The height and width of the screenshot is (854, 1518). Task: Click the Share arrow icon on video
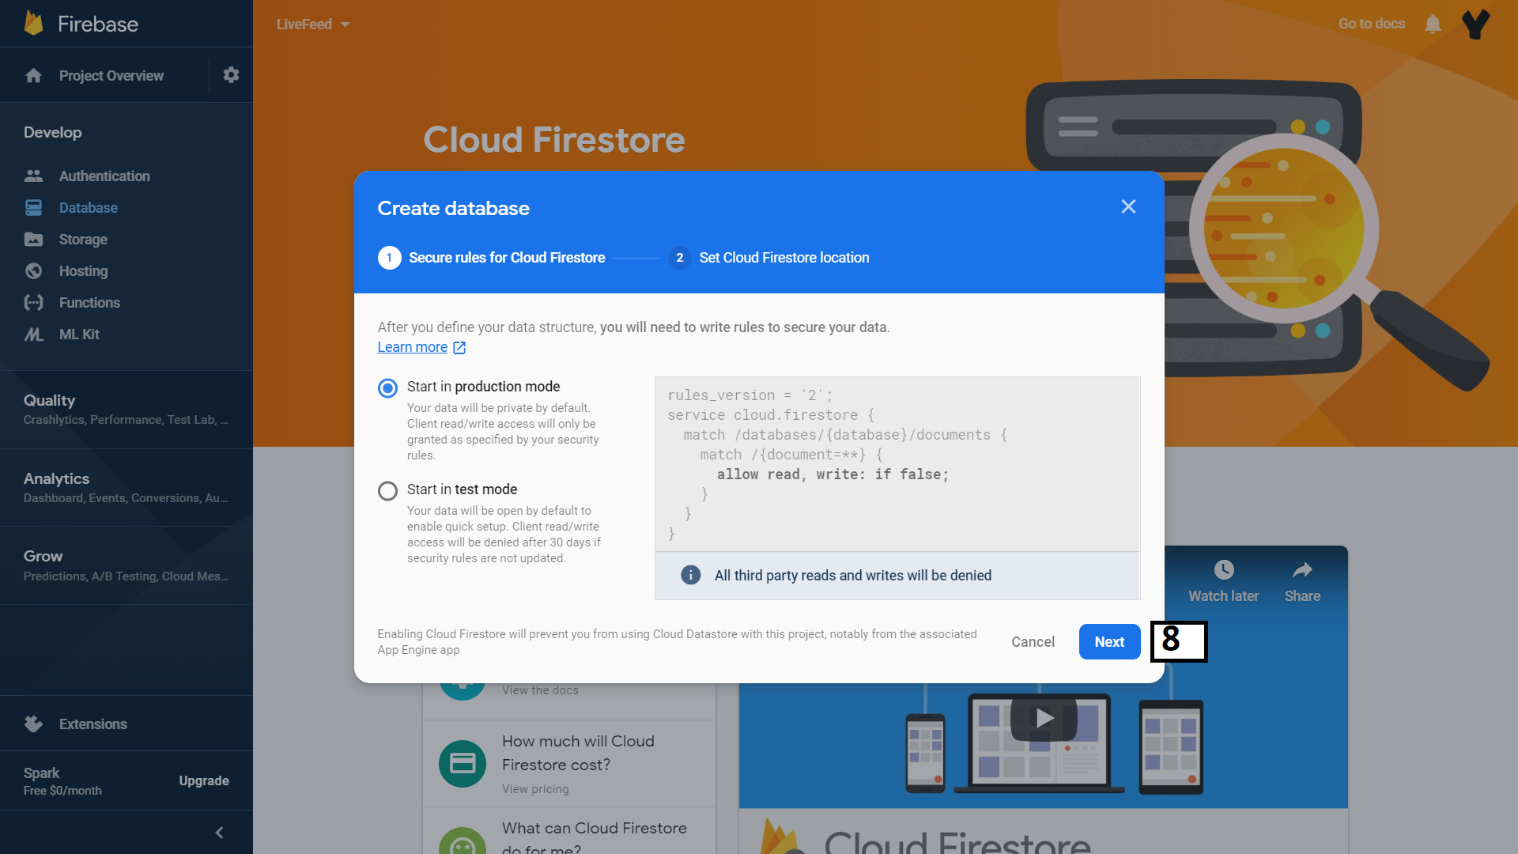click(1302, 569)
